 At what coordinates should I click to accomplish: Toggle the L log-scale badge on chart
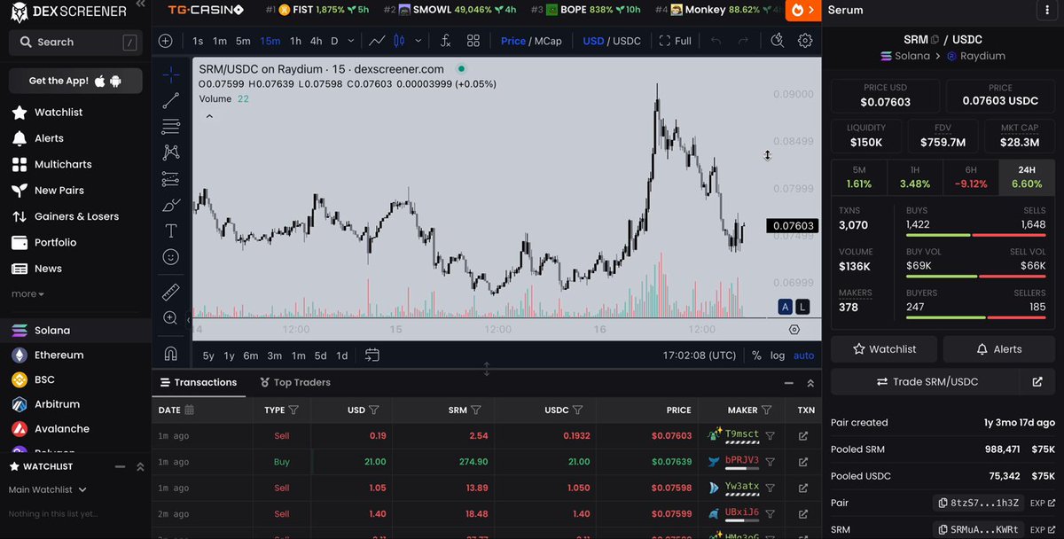pyautogui.click(x=802, y=307)
